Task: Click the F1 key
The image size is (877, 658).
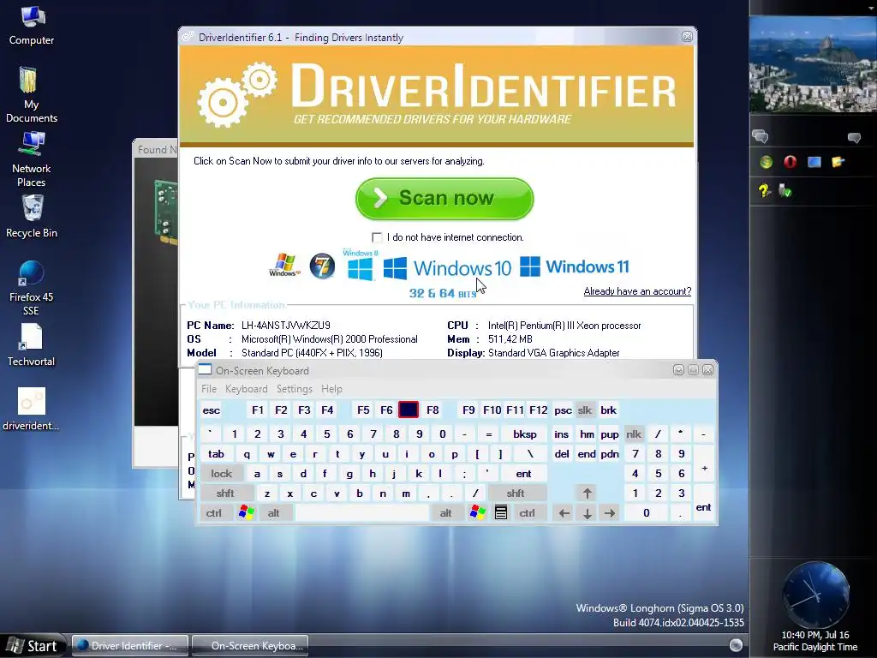Action: (258, 410)
